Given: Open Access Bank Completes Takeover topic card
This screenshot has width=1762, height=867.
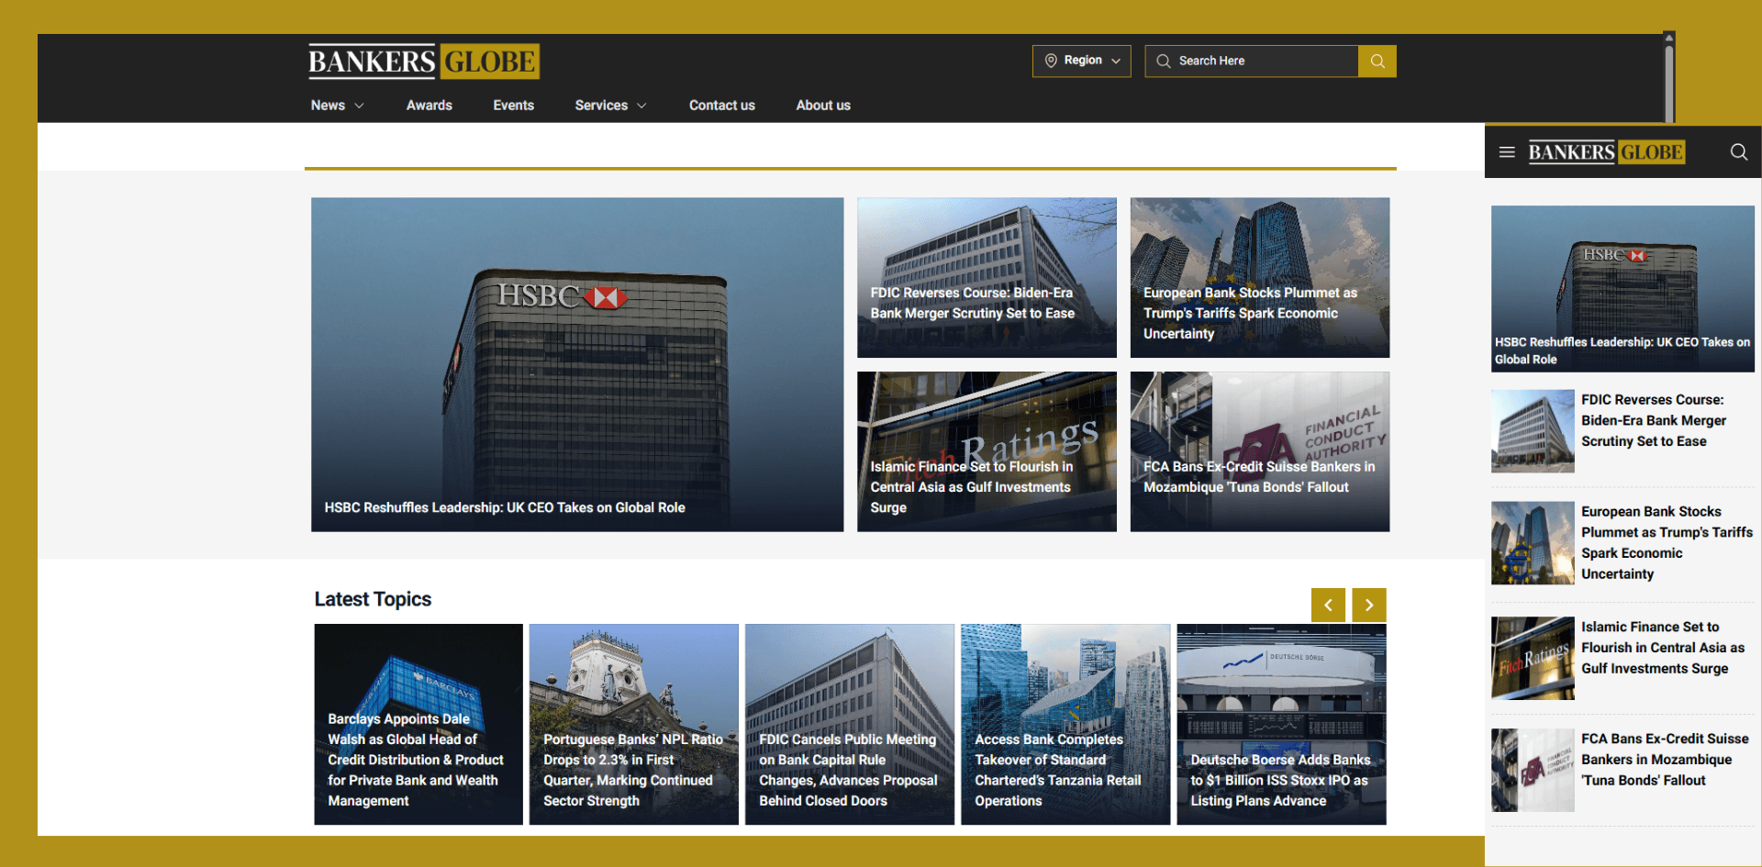Looking at the screenshot, I should pyautogui.click(x=1065, y=724).
